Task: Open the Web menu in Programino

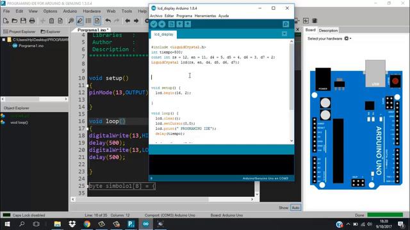Action: pyautogui.click(x=111, y=11)
